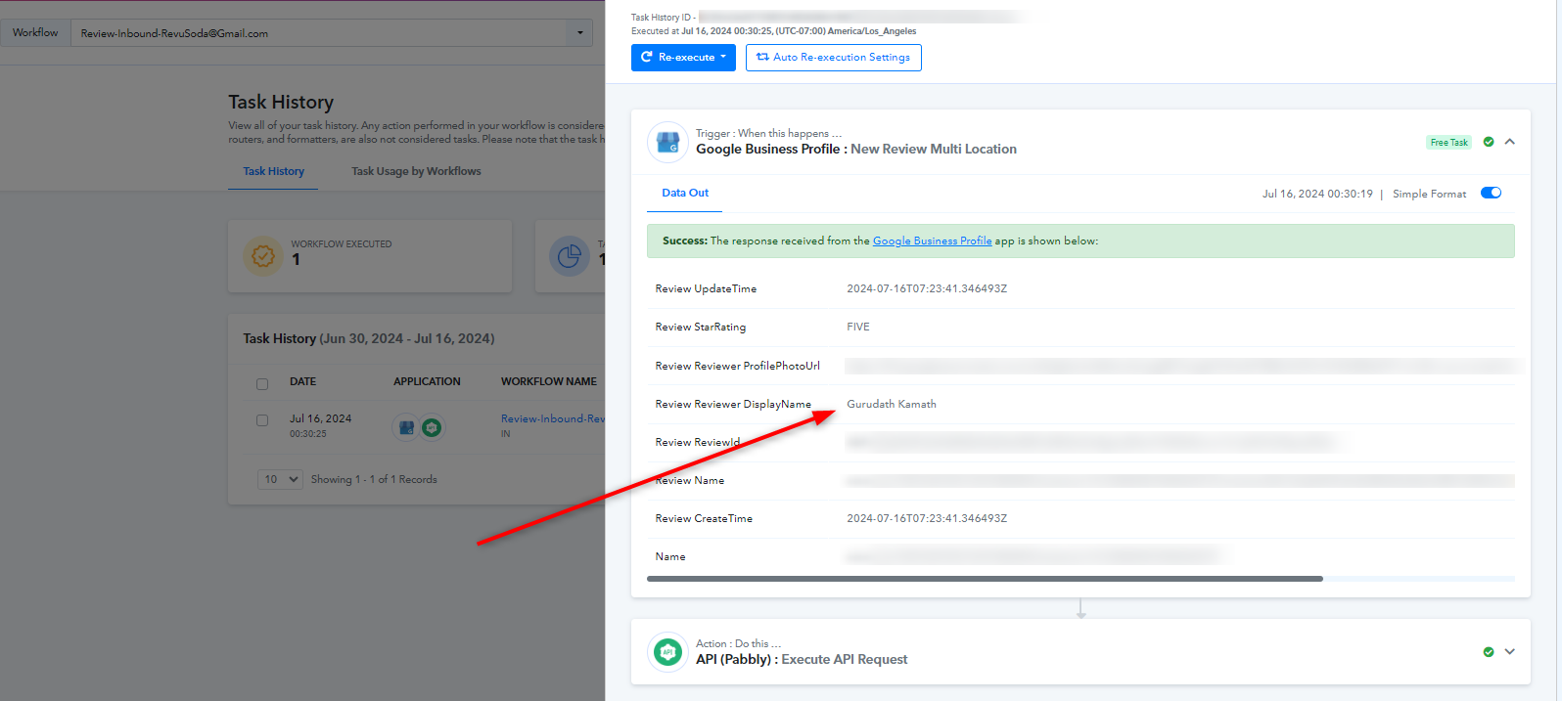Switch to Task Usage by Workflows tab

[x=416, y=171]
